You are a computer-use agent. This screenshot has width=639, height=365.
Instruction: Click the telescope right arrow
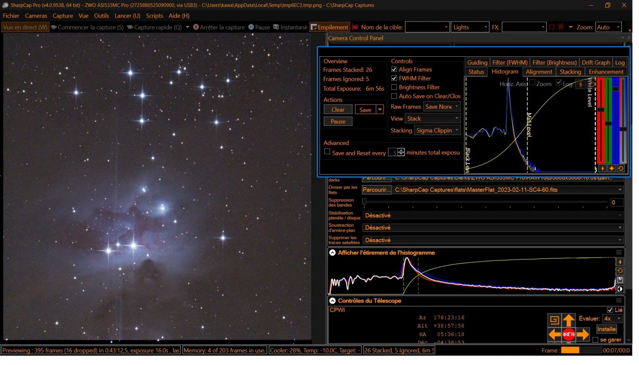point(583,334)
